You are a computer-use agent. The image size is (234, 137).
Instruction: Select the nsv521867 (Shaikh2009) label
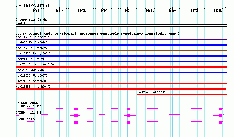[33, 81]
